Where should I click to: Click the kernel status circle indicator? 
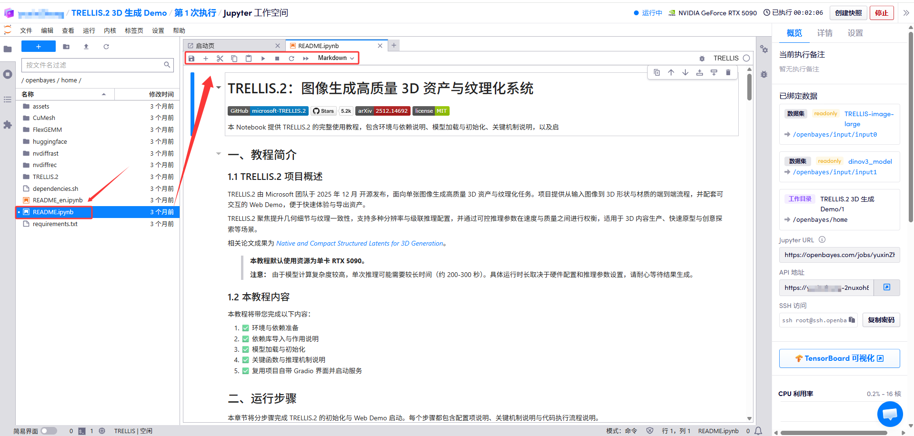[x=746, y=58]
